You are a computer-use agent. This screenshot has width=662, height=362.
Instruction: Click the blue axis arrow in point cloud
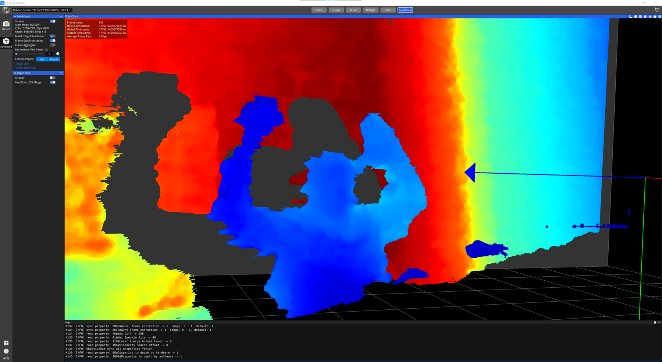tap(470, 173)
